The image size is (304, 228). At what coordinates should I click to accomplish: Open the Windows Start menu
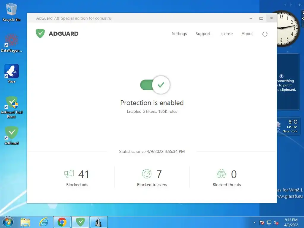(x=8, y=222)
